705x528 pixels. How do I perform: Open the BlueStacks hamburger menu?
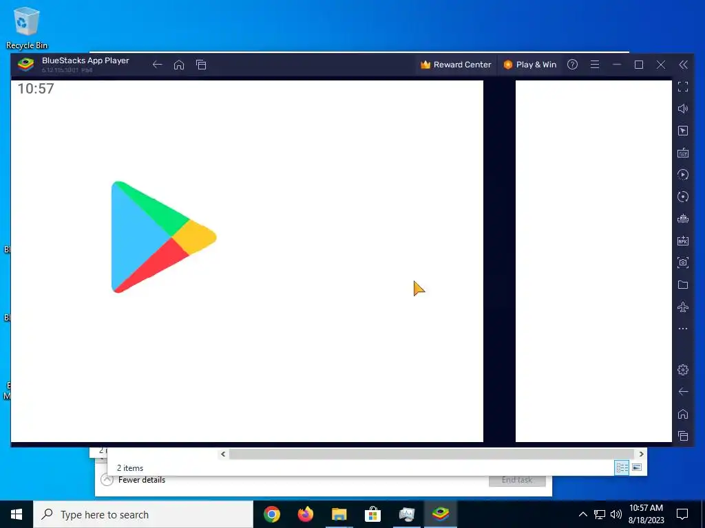click(x=595, y=65)
